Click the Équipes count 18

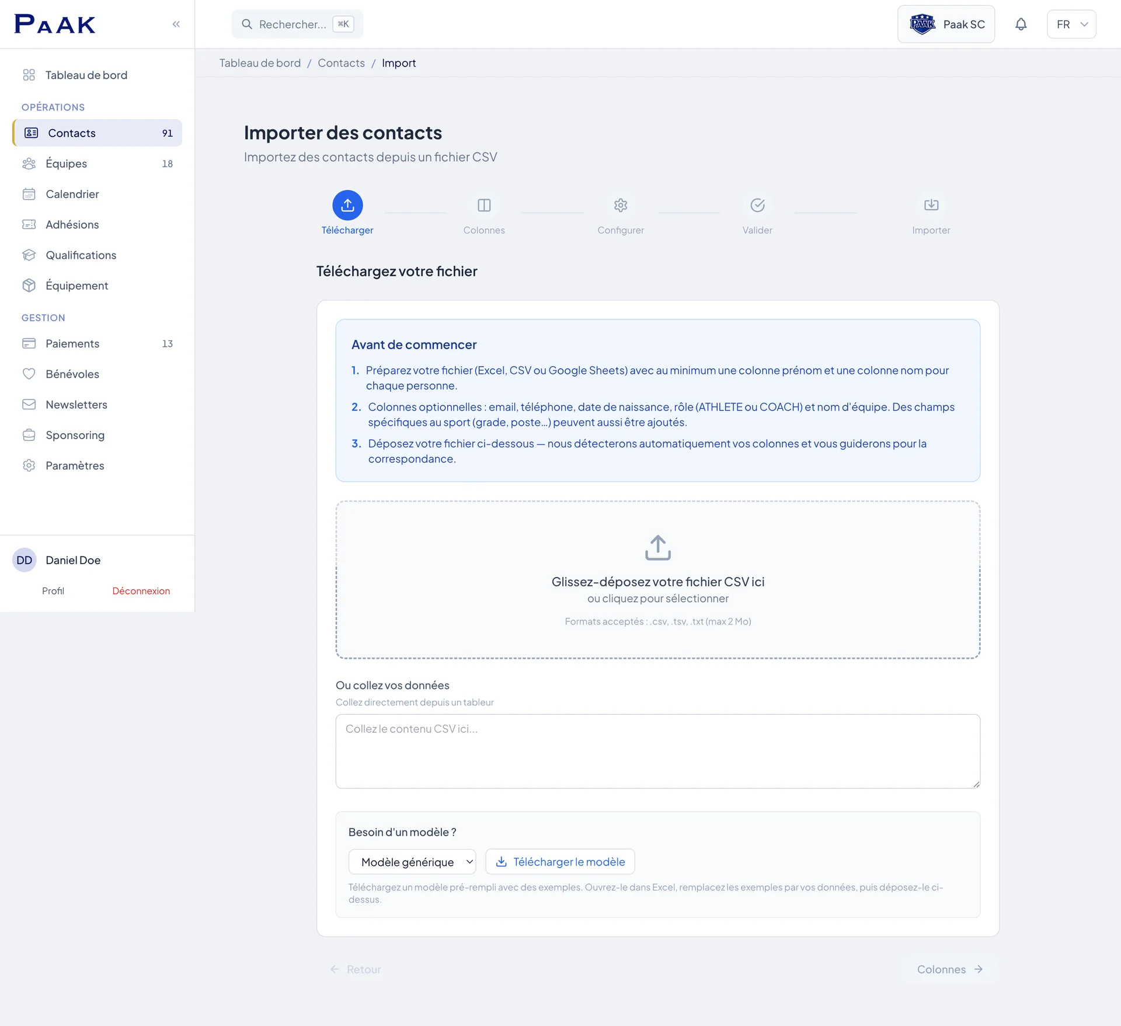pyautogui.click(x=168, y=164)
